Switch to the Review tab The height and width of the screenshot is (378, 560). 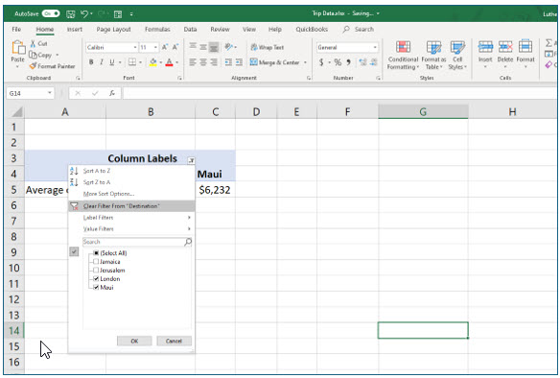(220, 30)
